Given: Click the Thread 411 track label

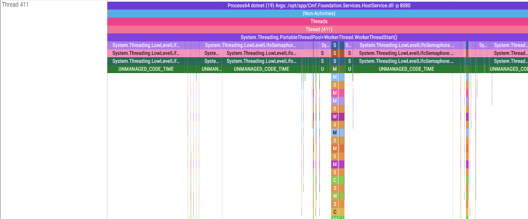Looking at the screenshot, I should (15, 5).
